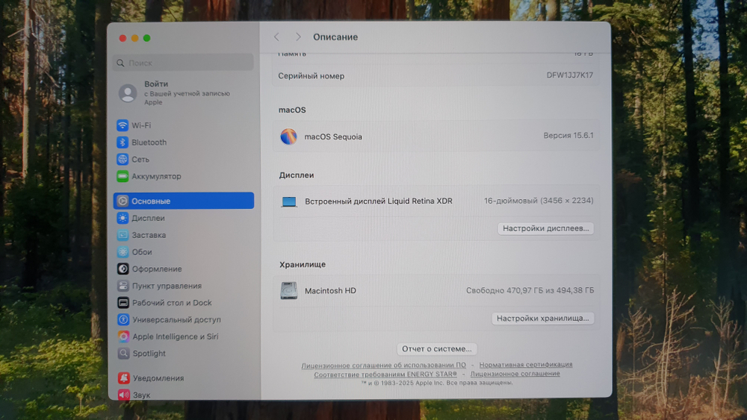Viewport: 747px width, 420px height.
Task: Click the Хранилище section heading
Action: 303,265
